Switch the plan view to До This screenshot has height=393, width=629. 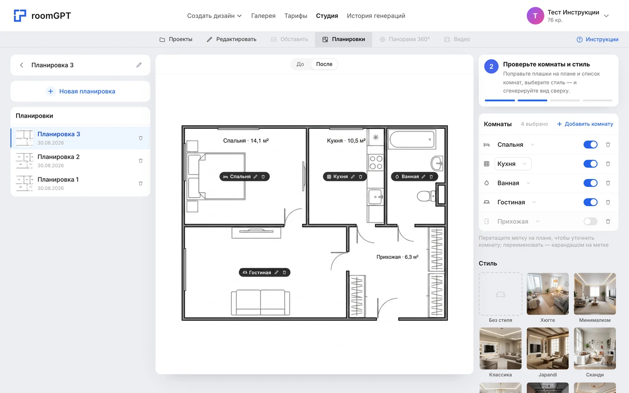[x=300, y=64]
